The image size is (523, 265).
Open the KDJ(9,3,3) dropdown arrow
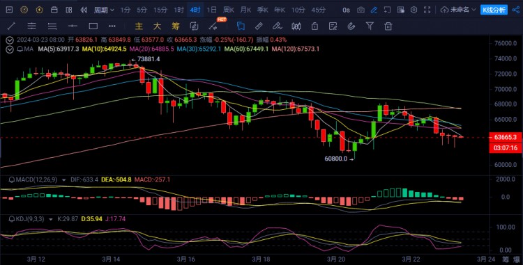tap(51, 219)
